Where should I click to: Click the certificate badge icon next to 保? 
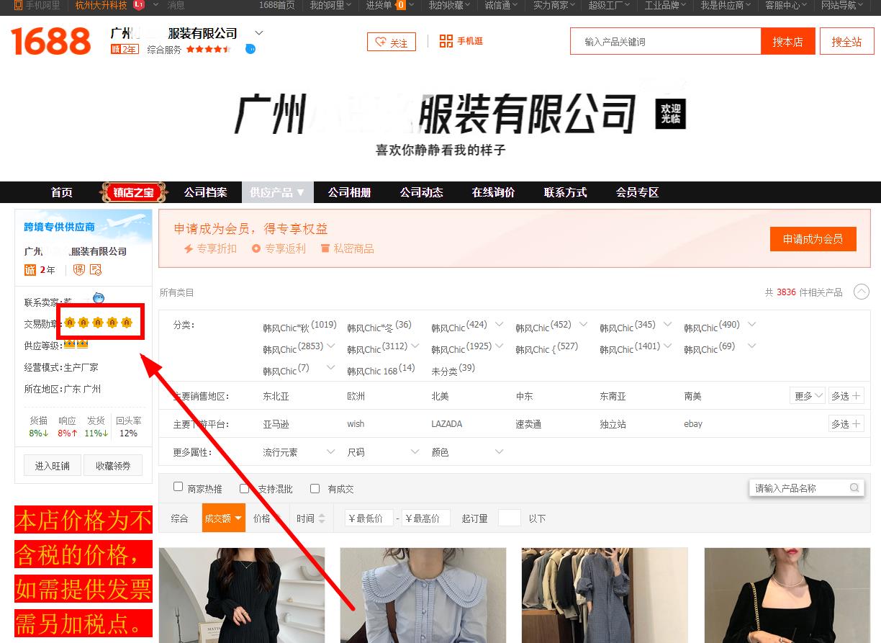[96, 270]
